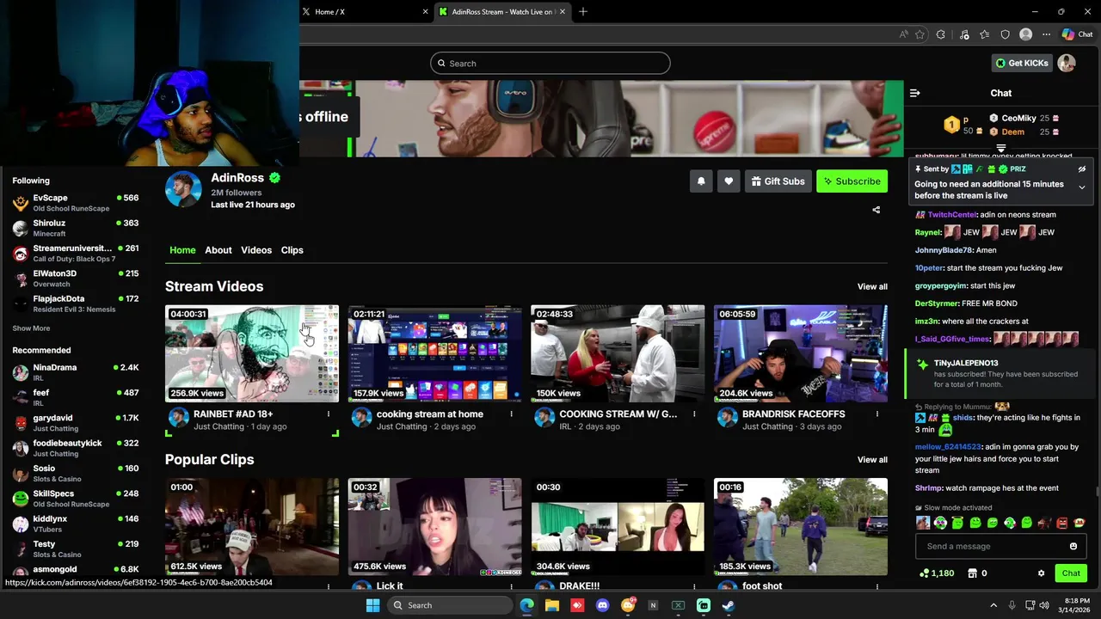The width and height of the screenshot is (1101, 619).
Task: Click the Gift Subs button
Action: [778, 181]
